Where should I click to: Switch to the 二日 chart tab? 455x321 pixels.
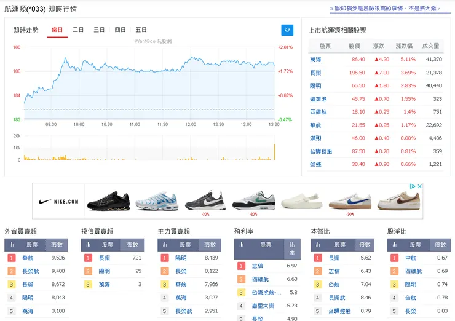pyautogui.click(x=78, y=30)
